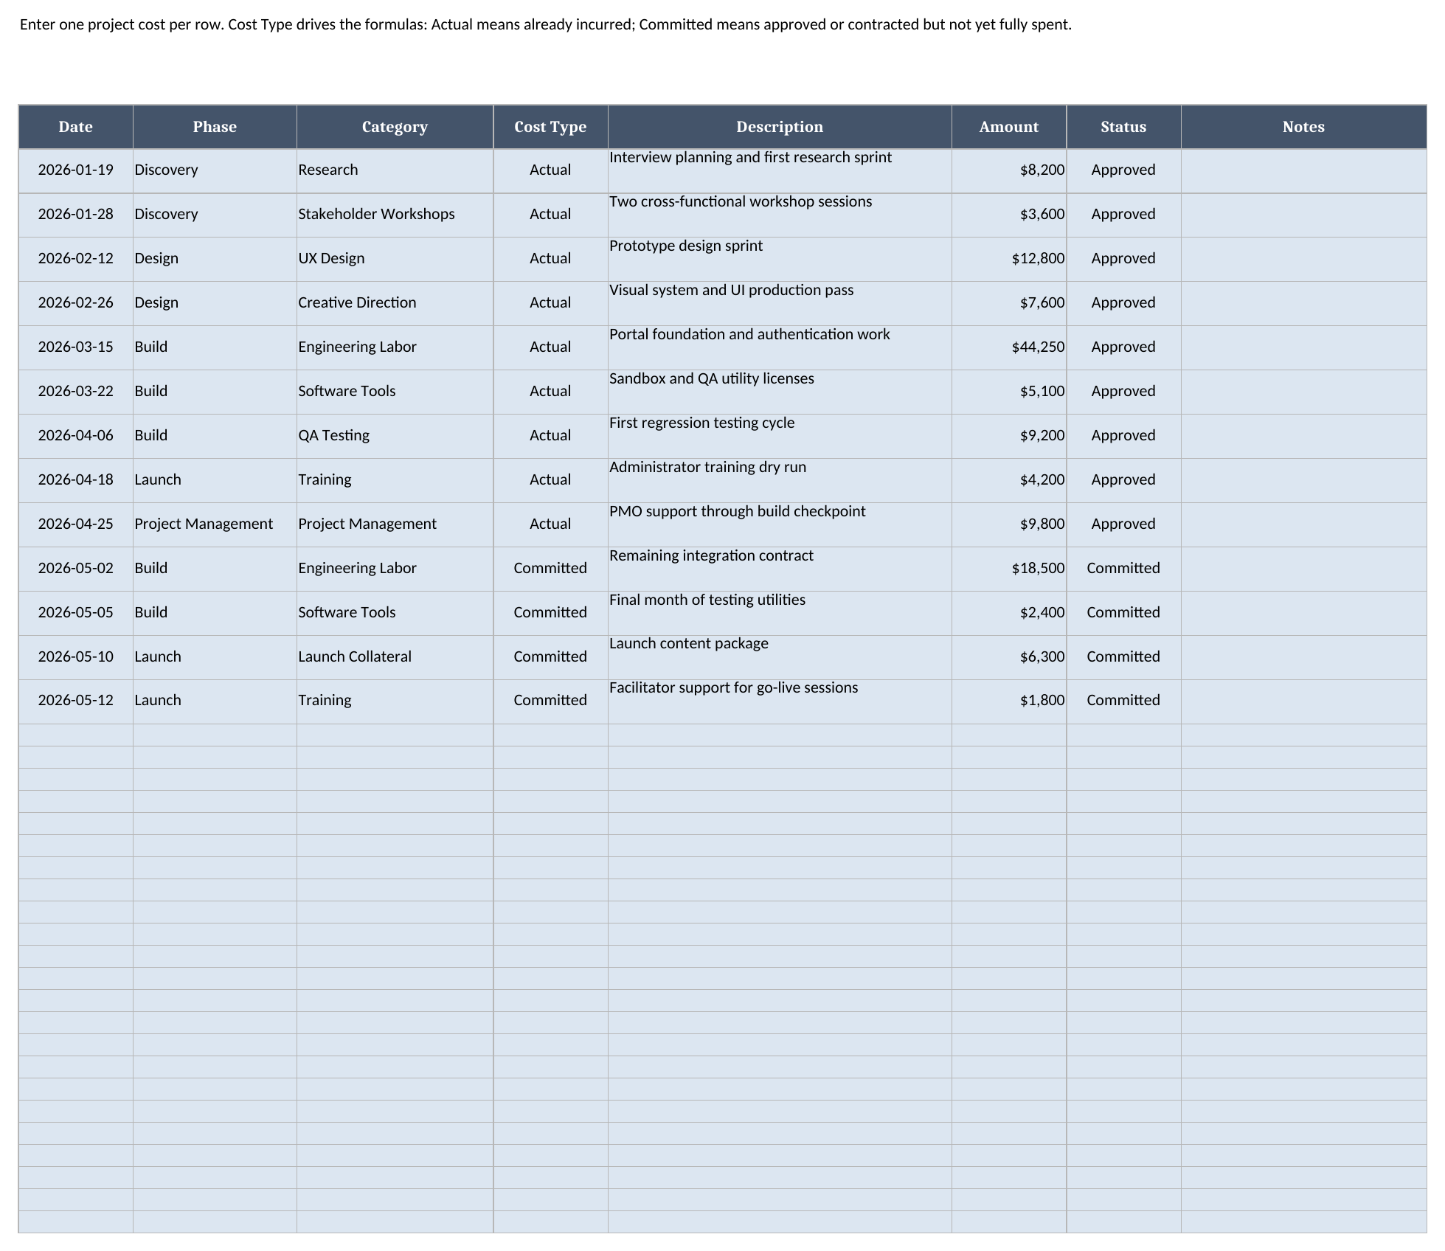Click the $8,200 amount cell

(x=1009, y=170)
